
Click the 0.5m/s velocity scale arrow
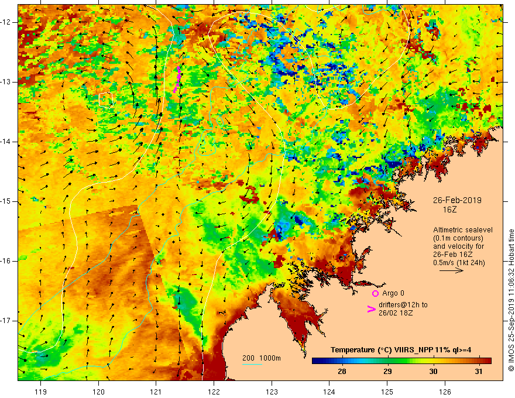pos(452,270)
